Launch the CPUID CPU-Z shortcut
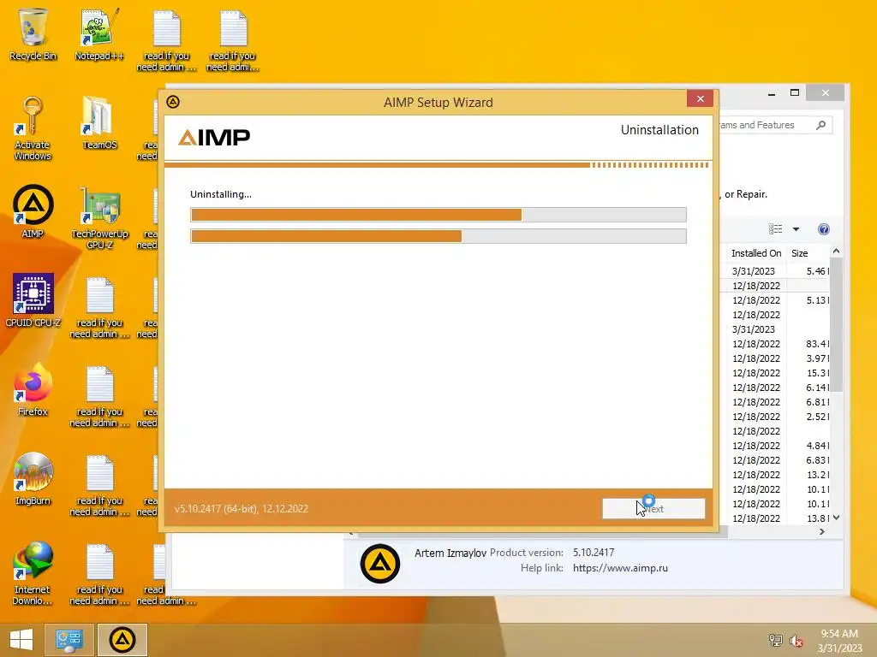 click(33, 300)
